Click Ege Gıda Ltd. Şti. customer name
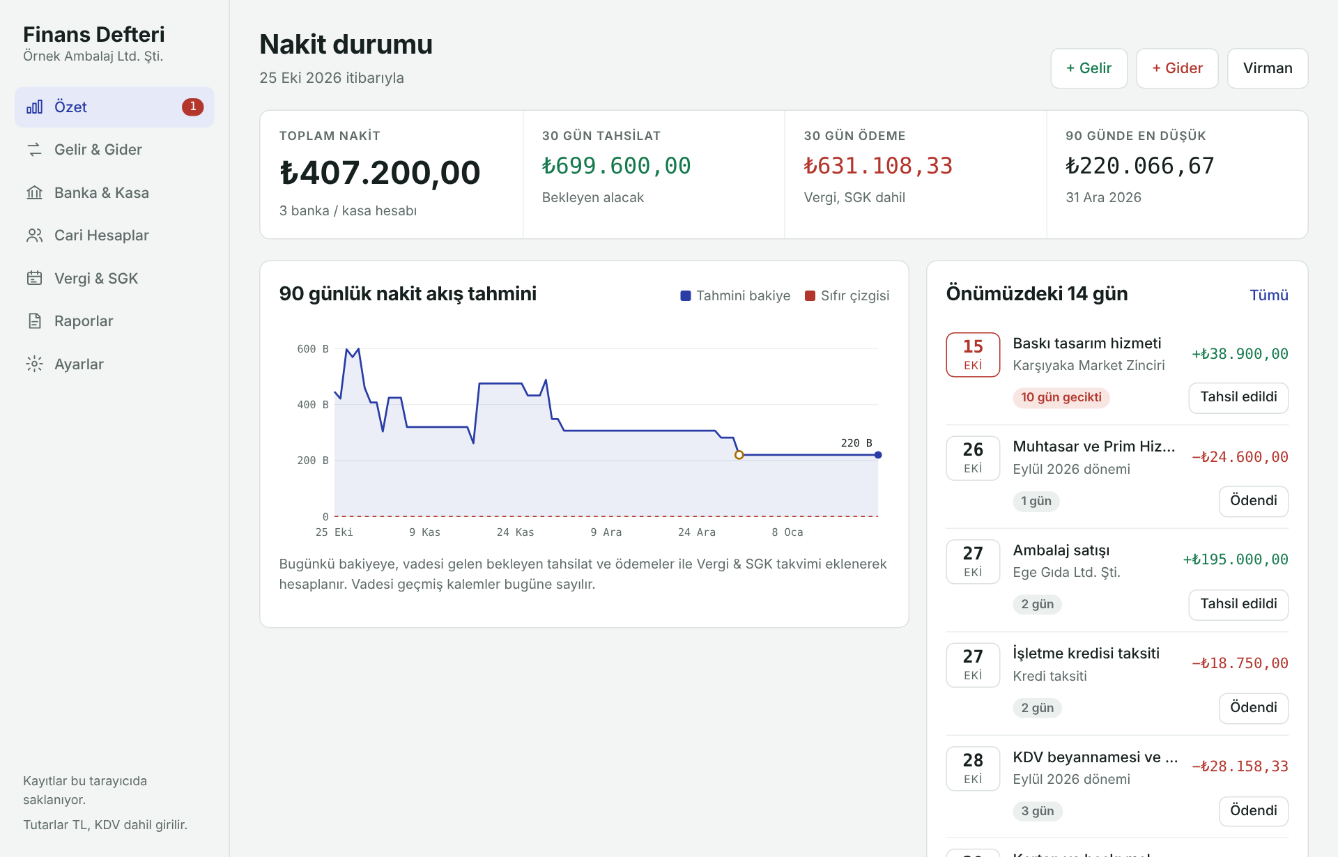The width and height of the screenshot is (1338, 857). (1066, 573)
